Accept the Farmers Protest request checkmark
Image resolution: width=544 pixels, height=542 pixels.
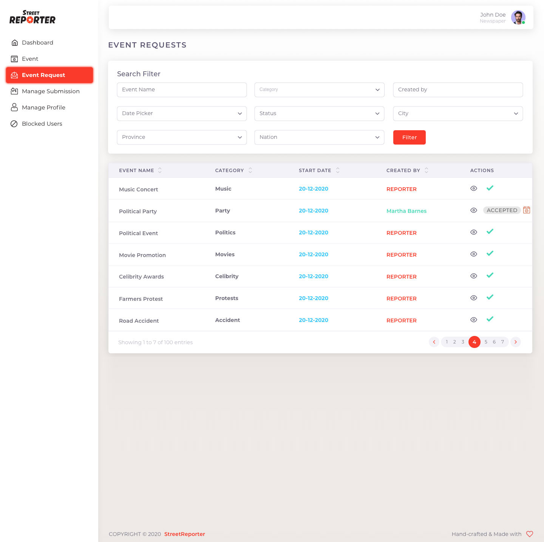pos(490,297)
